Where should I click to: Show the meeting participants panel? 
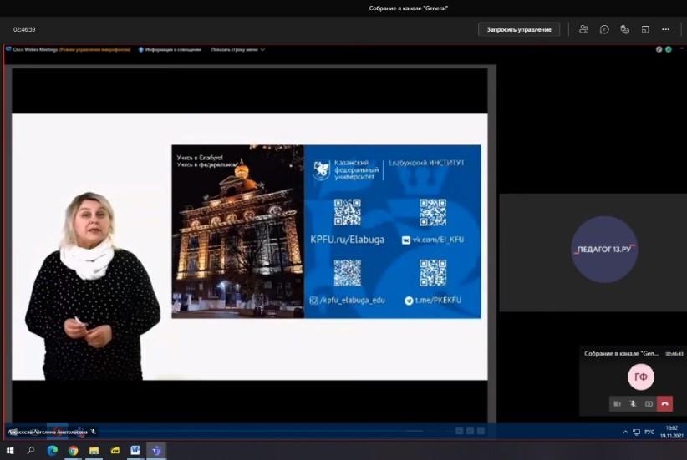(583, 29)
